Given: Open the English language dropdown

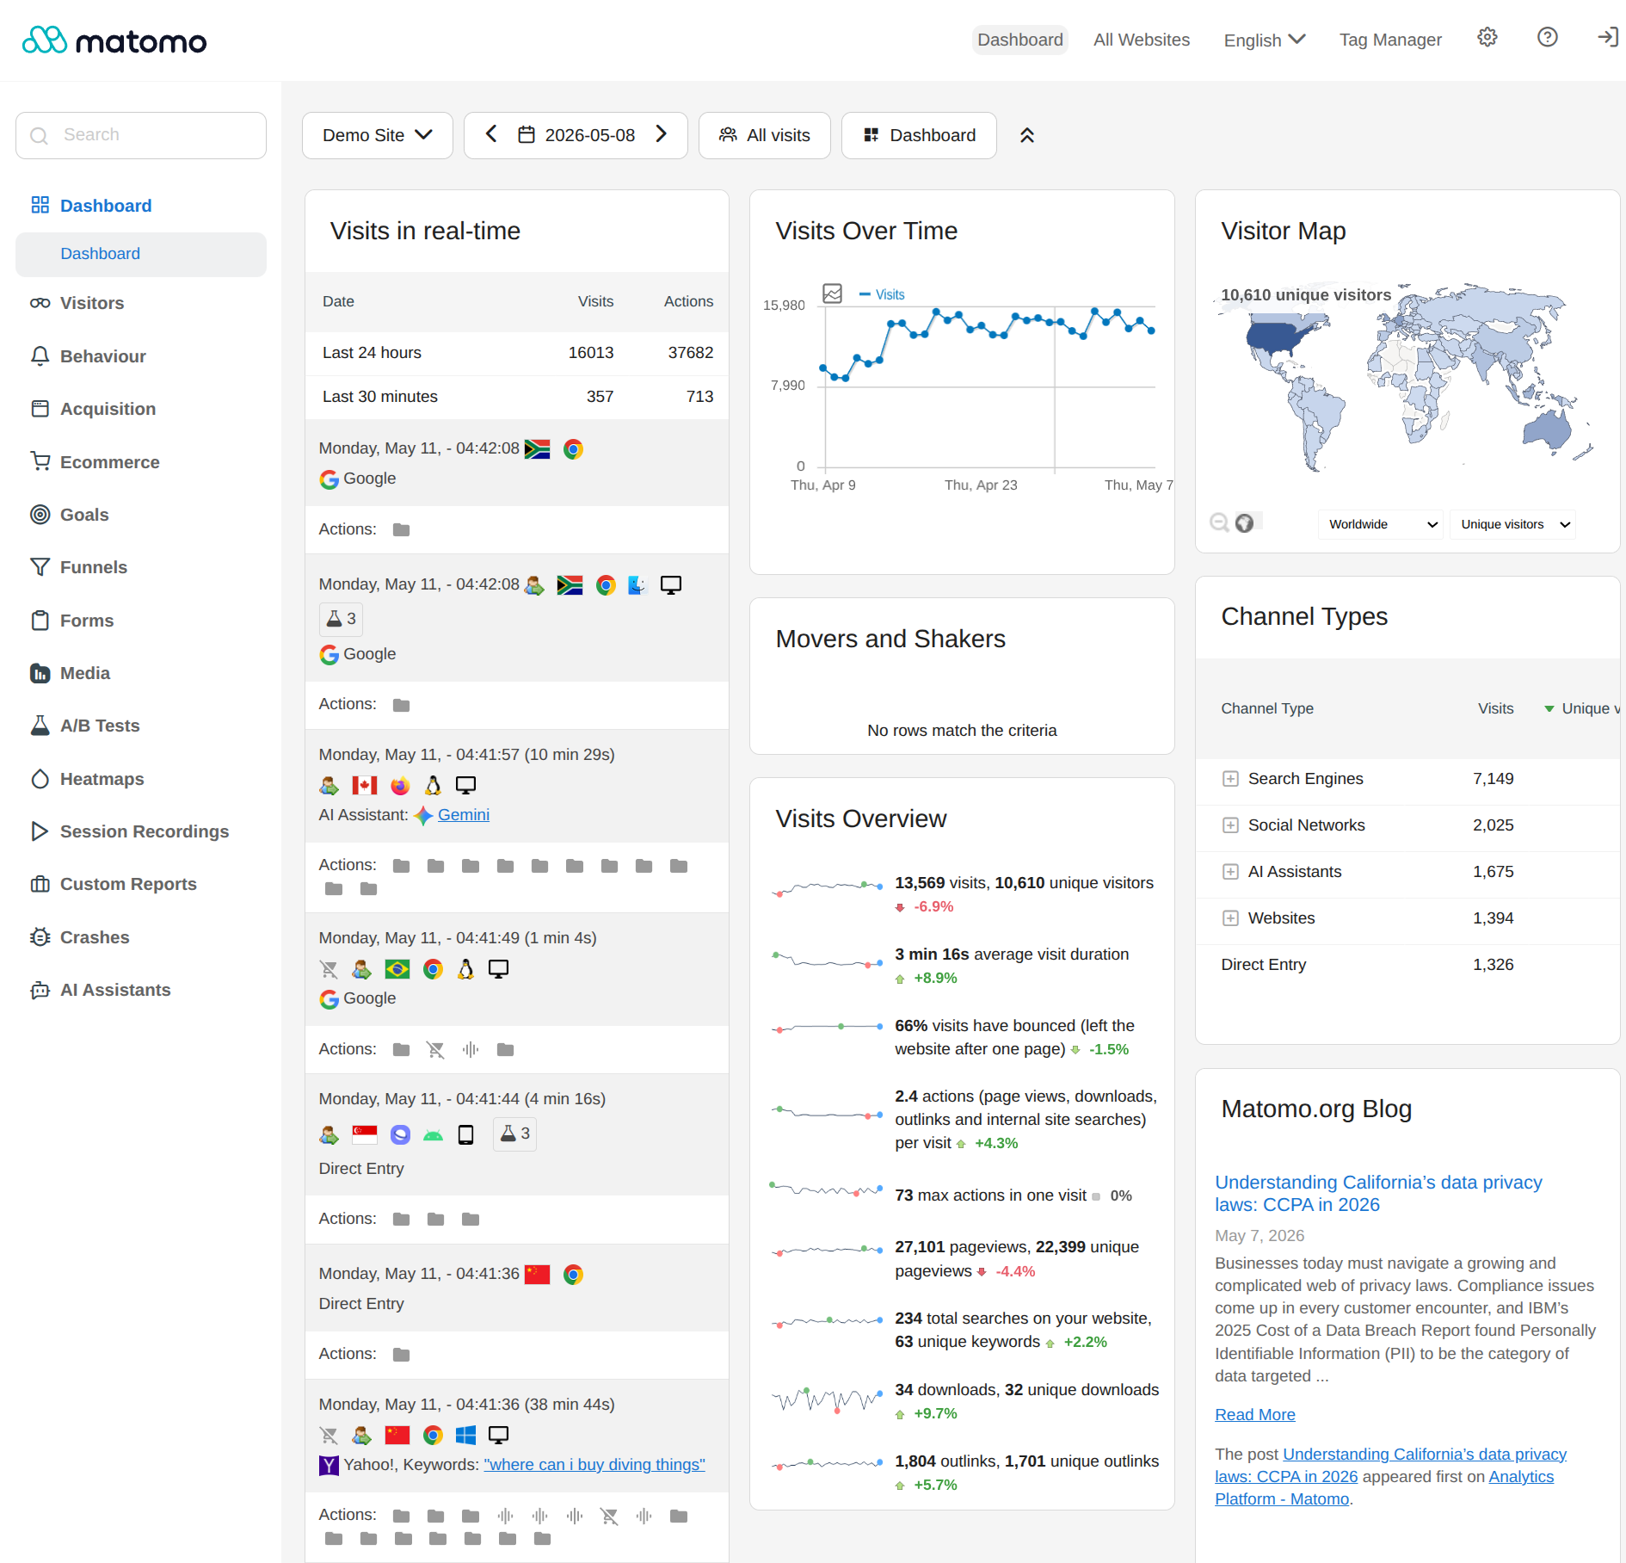Looking at the screenshot, I should tap(1265, 40).
